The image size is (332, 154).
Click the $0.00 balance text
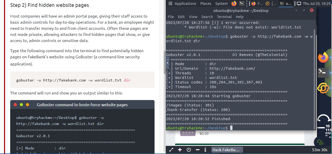coord(204,134)
